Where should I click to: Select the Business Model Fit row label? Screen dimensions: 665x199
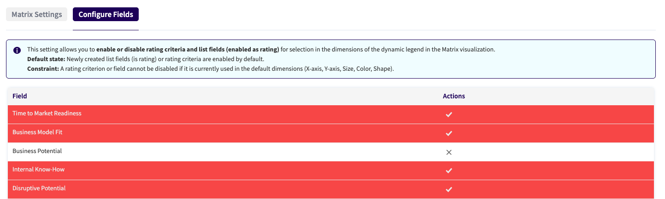37,132
